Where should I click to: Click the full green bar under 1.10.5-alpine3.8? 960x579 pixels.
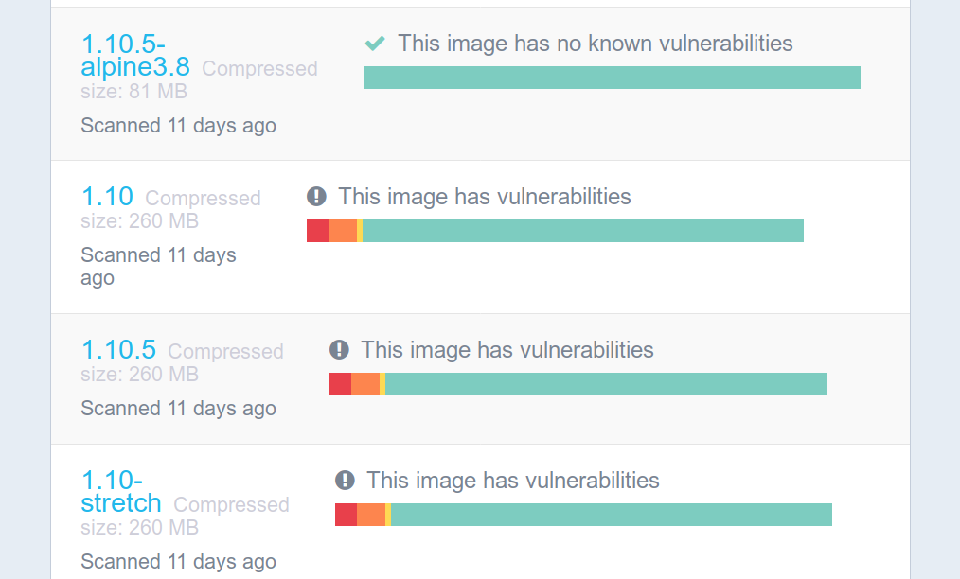point(611,77)
